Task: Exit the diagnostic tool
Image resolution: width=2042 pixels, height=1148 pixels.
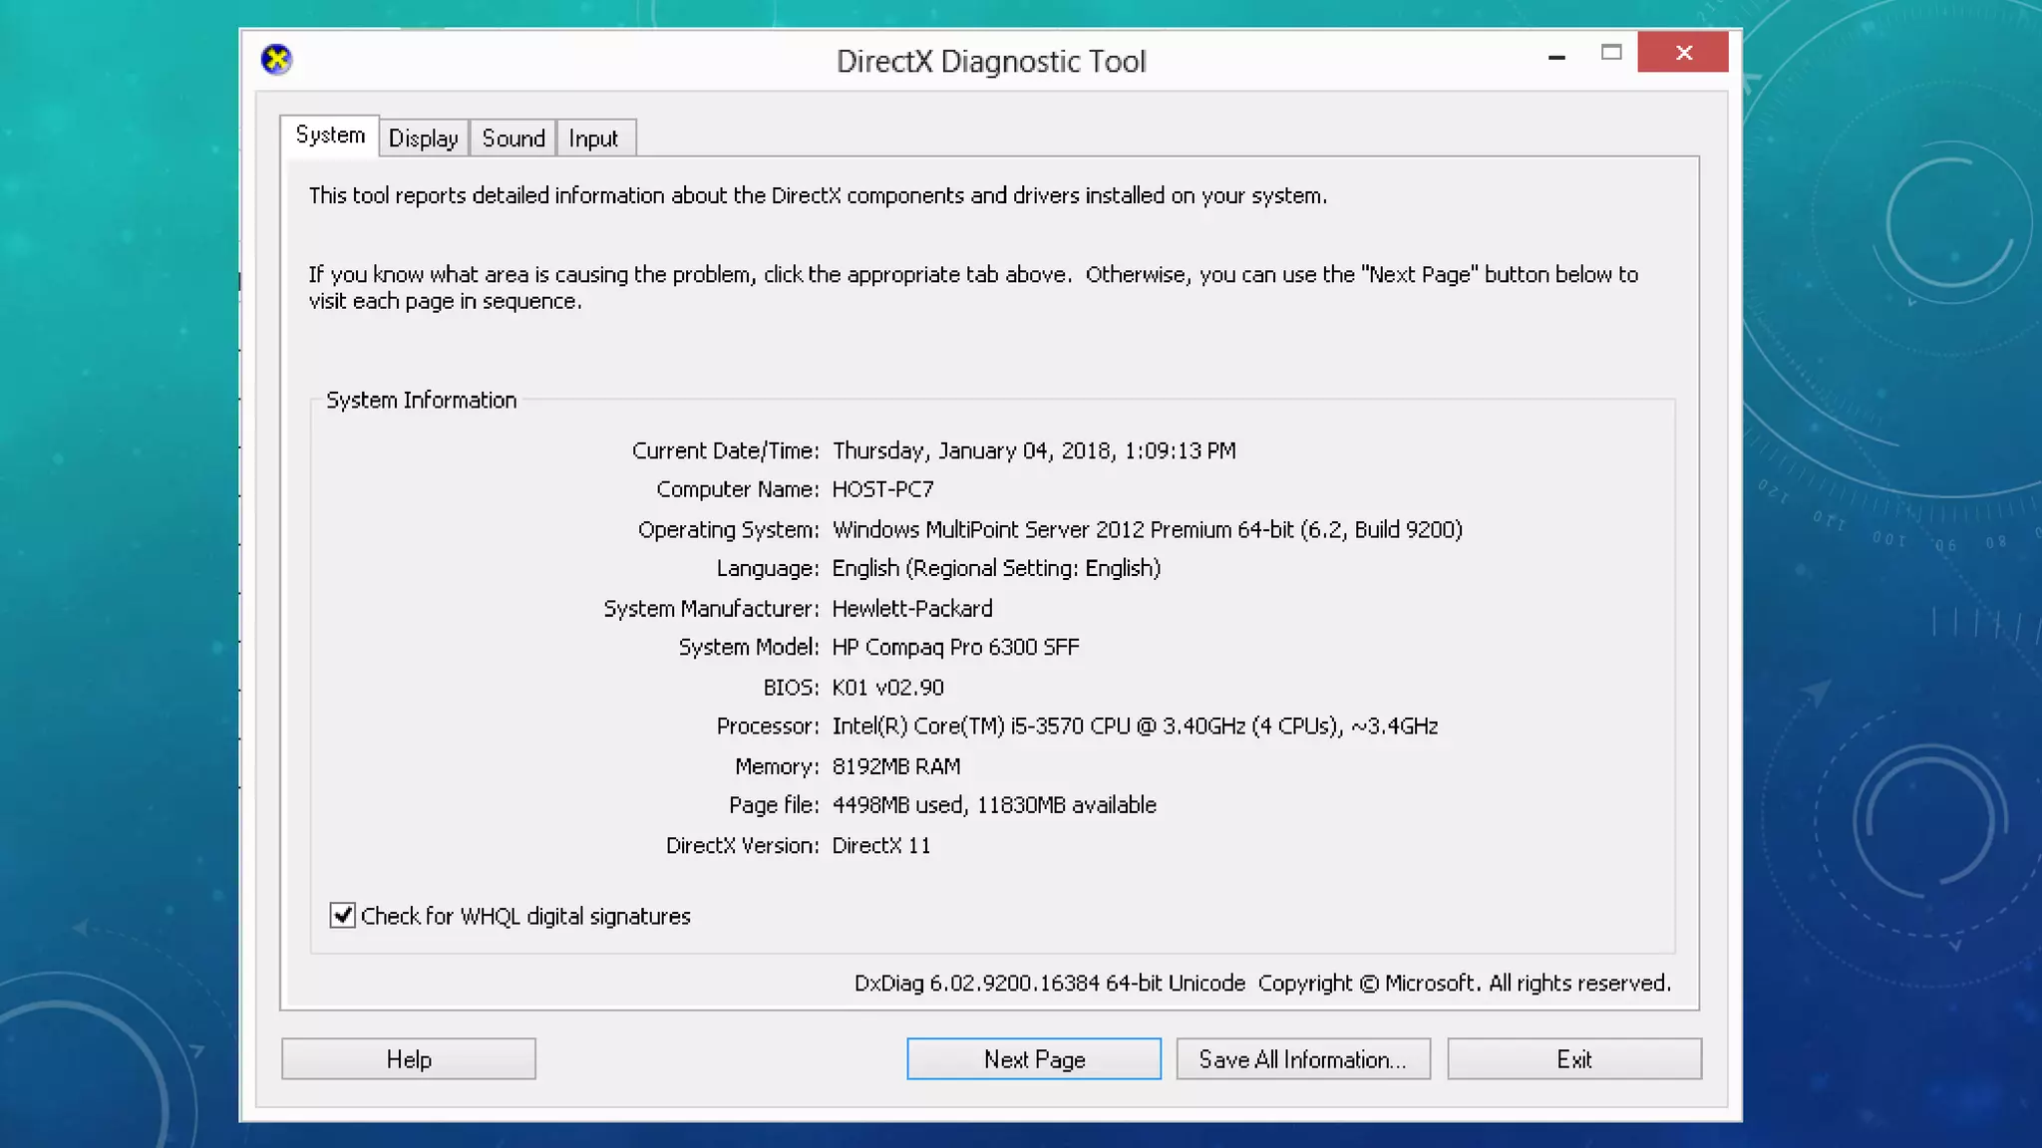Action: coord(1573,1059)
